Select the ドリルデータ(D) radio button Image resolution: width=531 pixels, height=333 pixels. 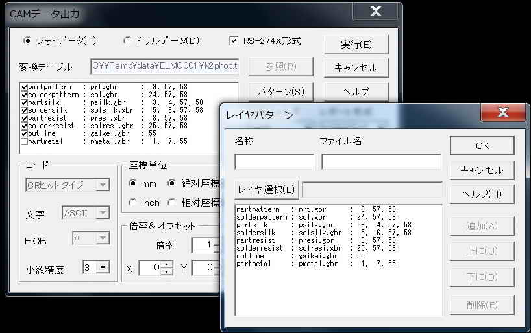coord(127,40)
